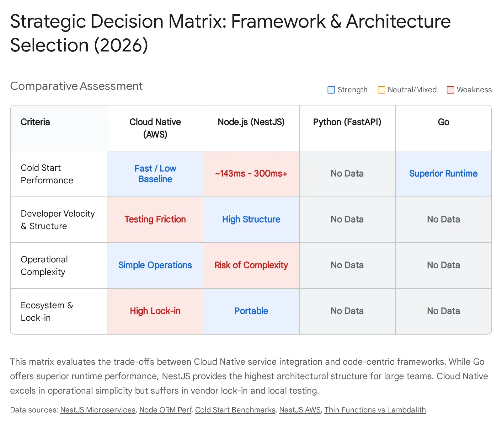
Task: Click the Portable cell under Node.js
Action: [251, 311]
